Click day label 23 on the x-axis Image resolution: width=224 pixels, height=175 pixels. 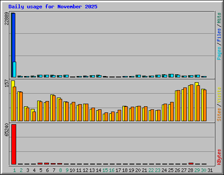(157, 170)
